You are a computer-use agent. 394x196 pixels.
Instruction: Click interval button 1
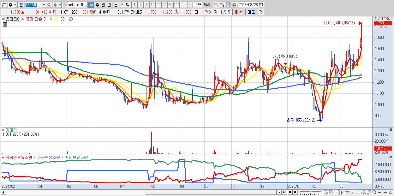(134, 5)
